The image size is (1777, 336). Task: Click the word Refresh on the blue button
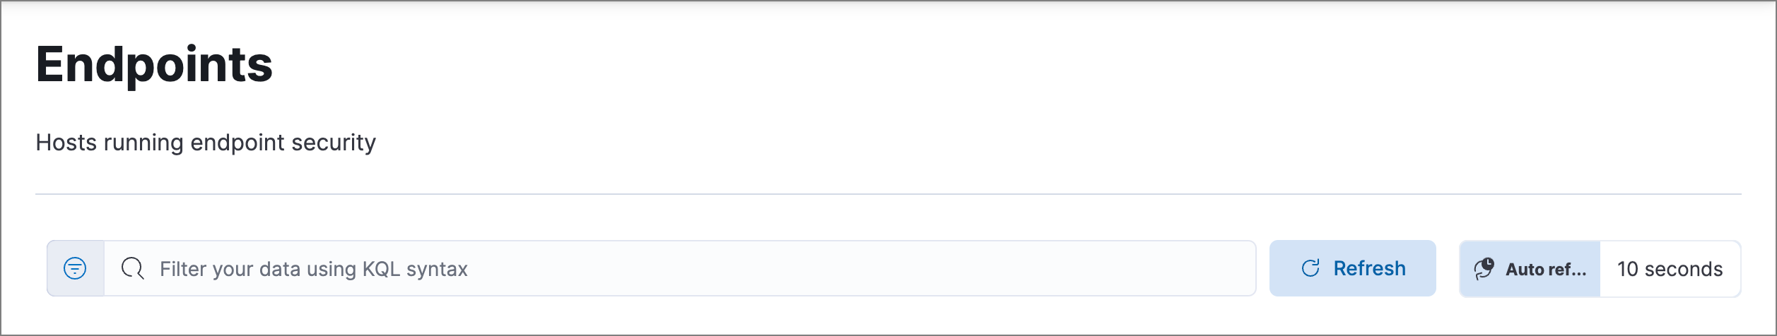point(1369,268)
